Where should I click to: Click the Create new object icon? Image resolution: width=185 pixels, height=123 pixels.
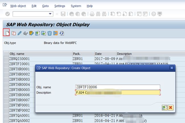click(x=7, y=33)
